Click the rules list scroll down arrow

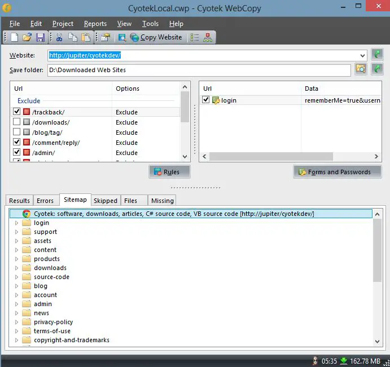coord(185,157)
